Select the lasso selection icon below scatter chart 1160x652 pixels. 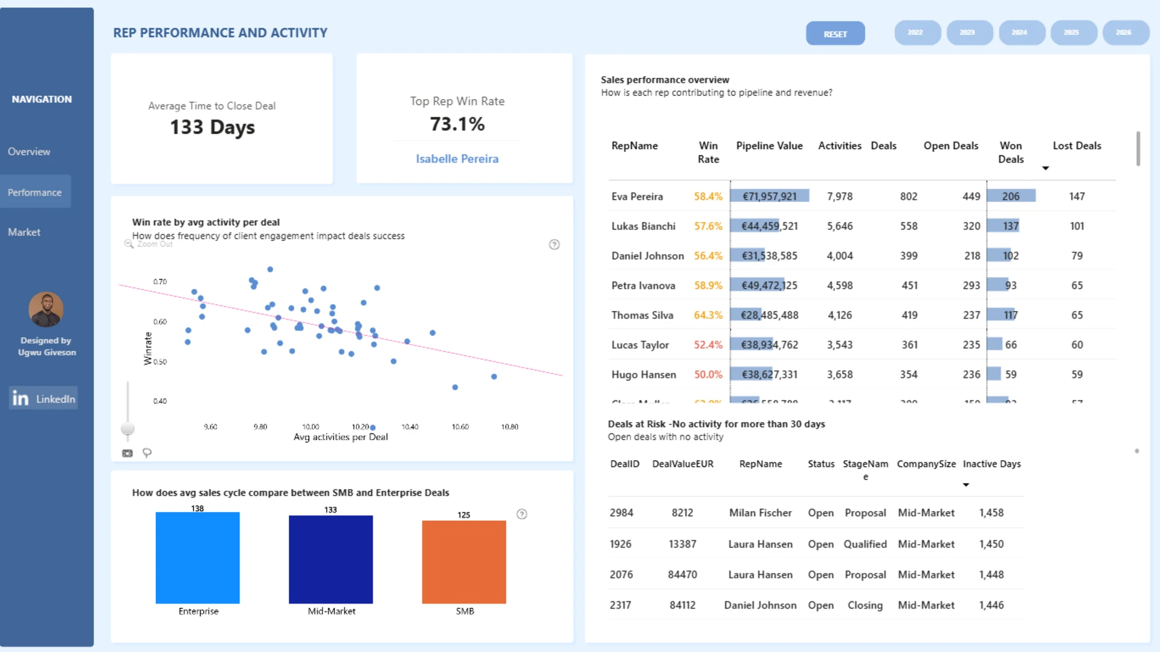click(x=147, y=453)
